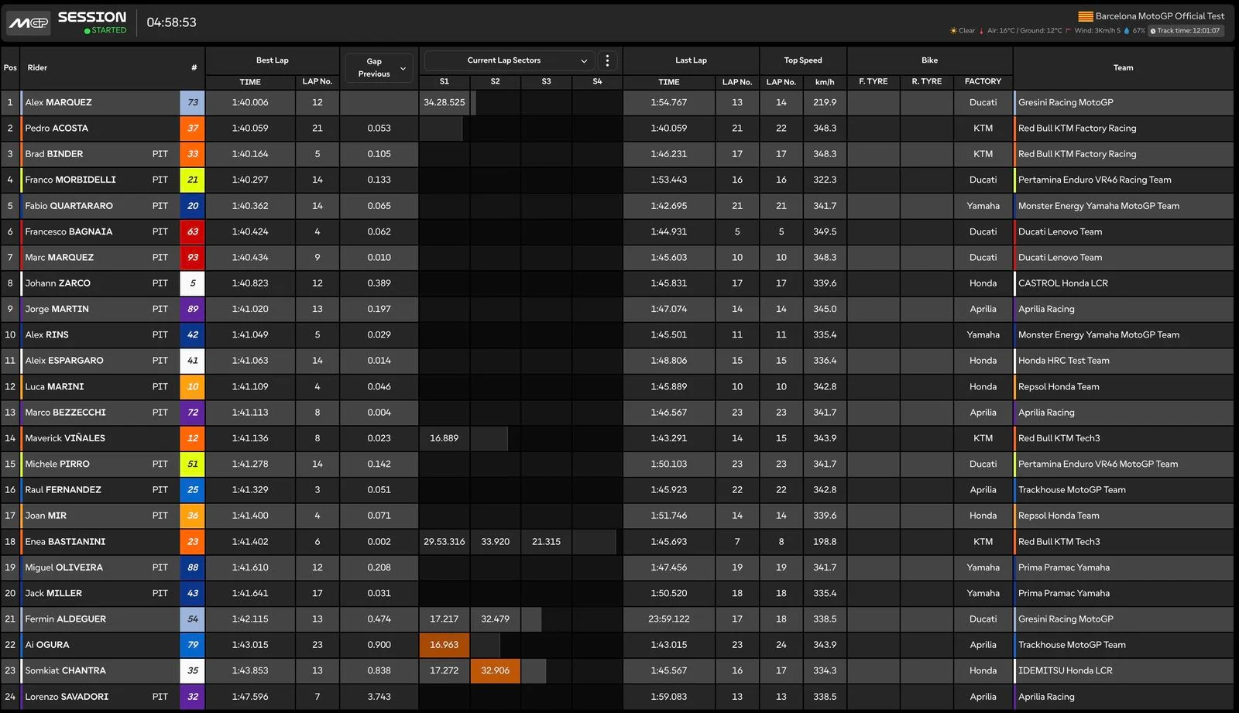Select rider Somkiat CHANTRA

[65, 670]
